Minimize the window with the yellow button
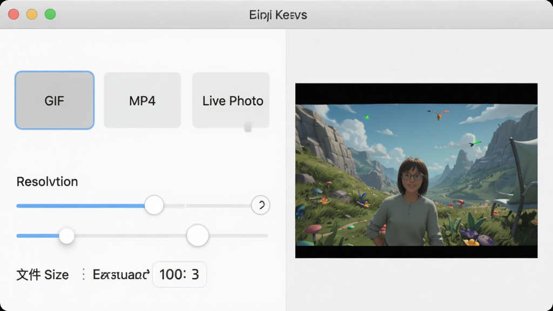 click(x=32, y=15)
